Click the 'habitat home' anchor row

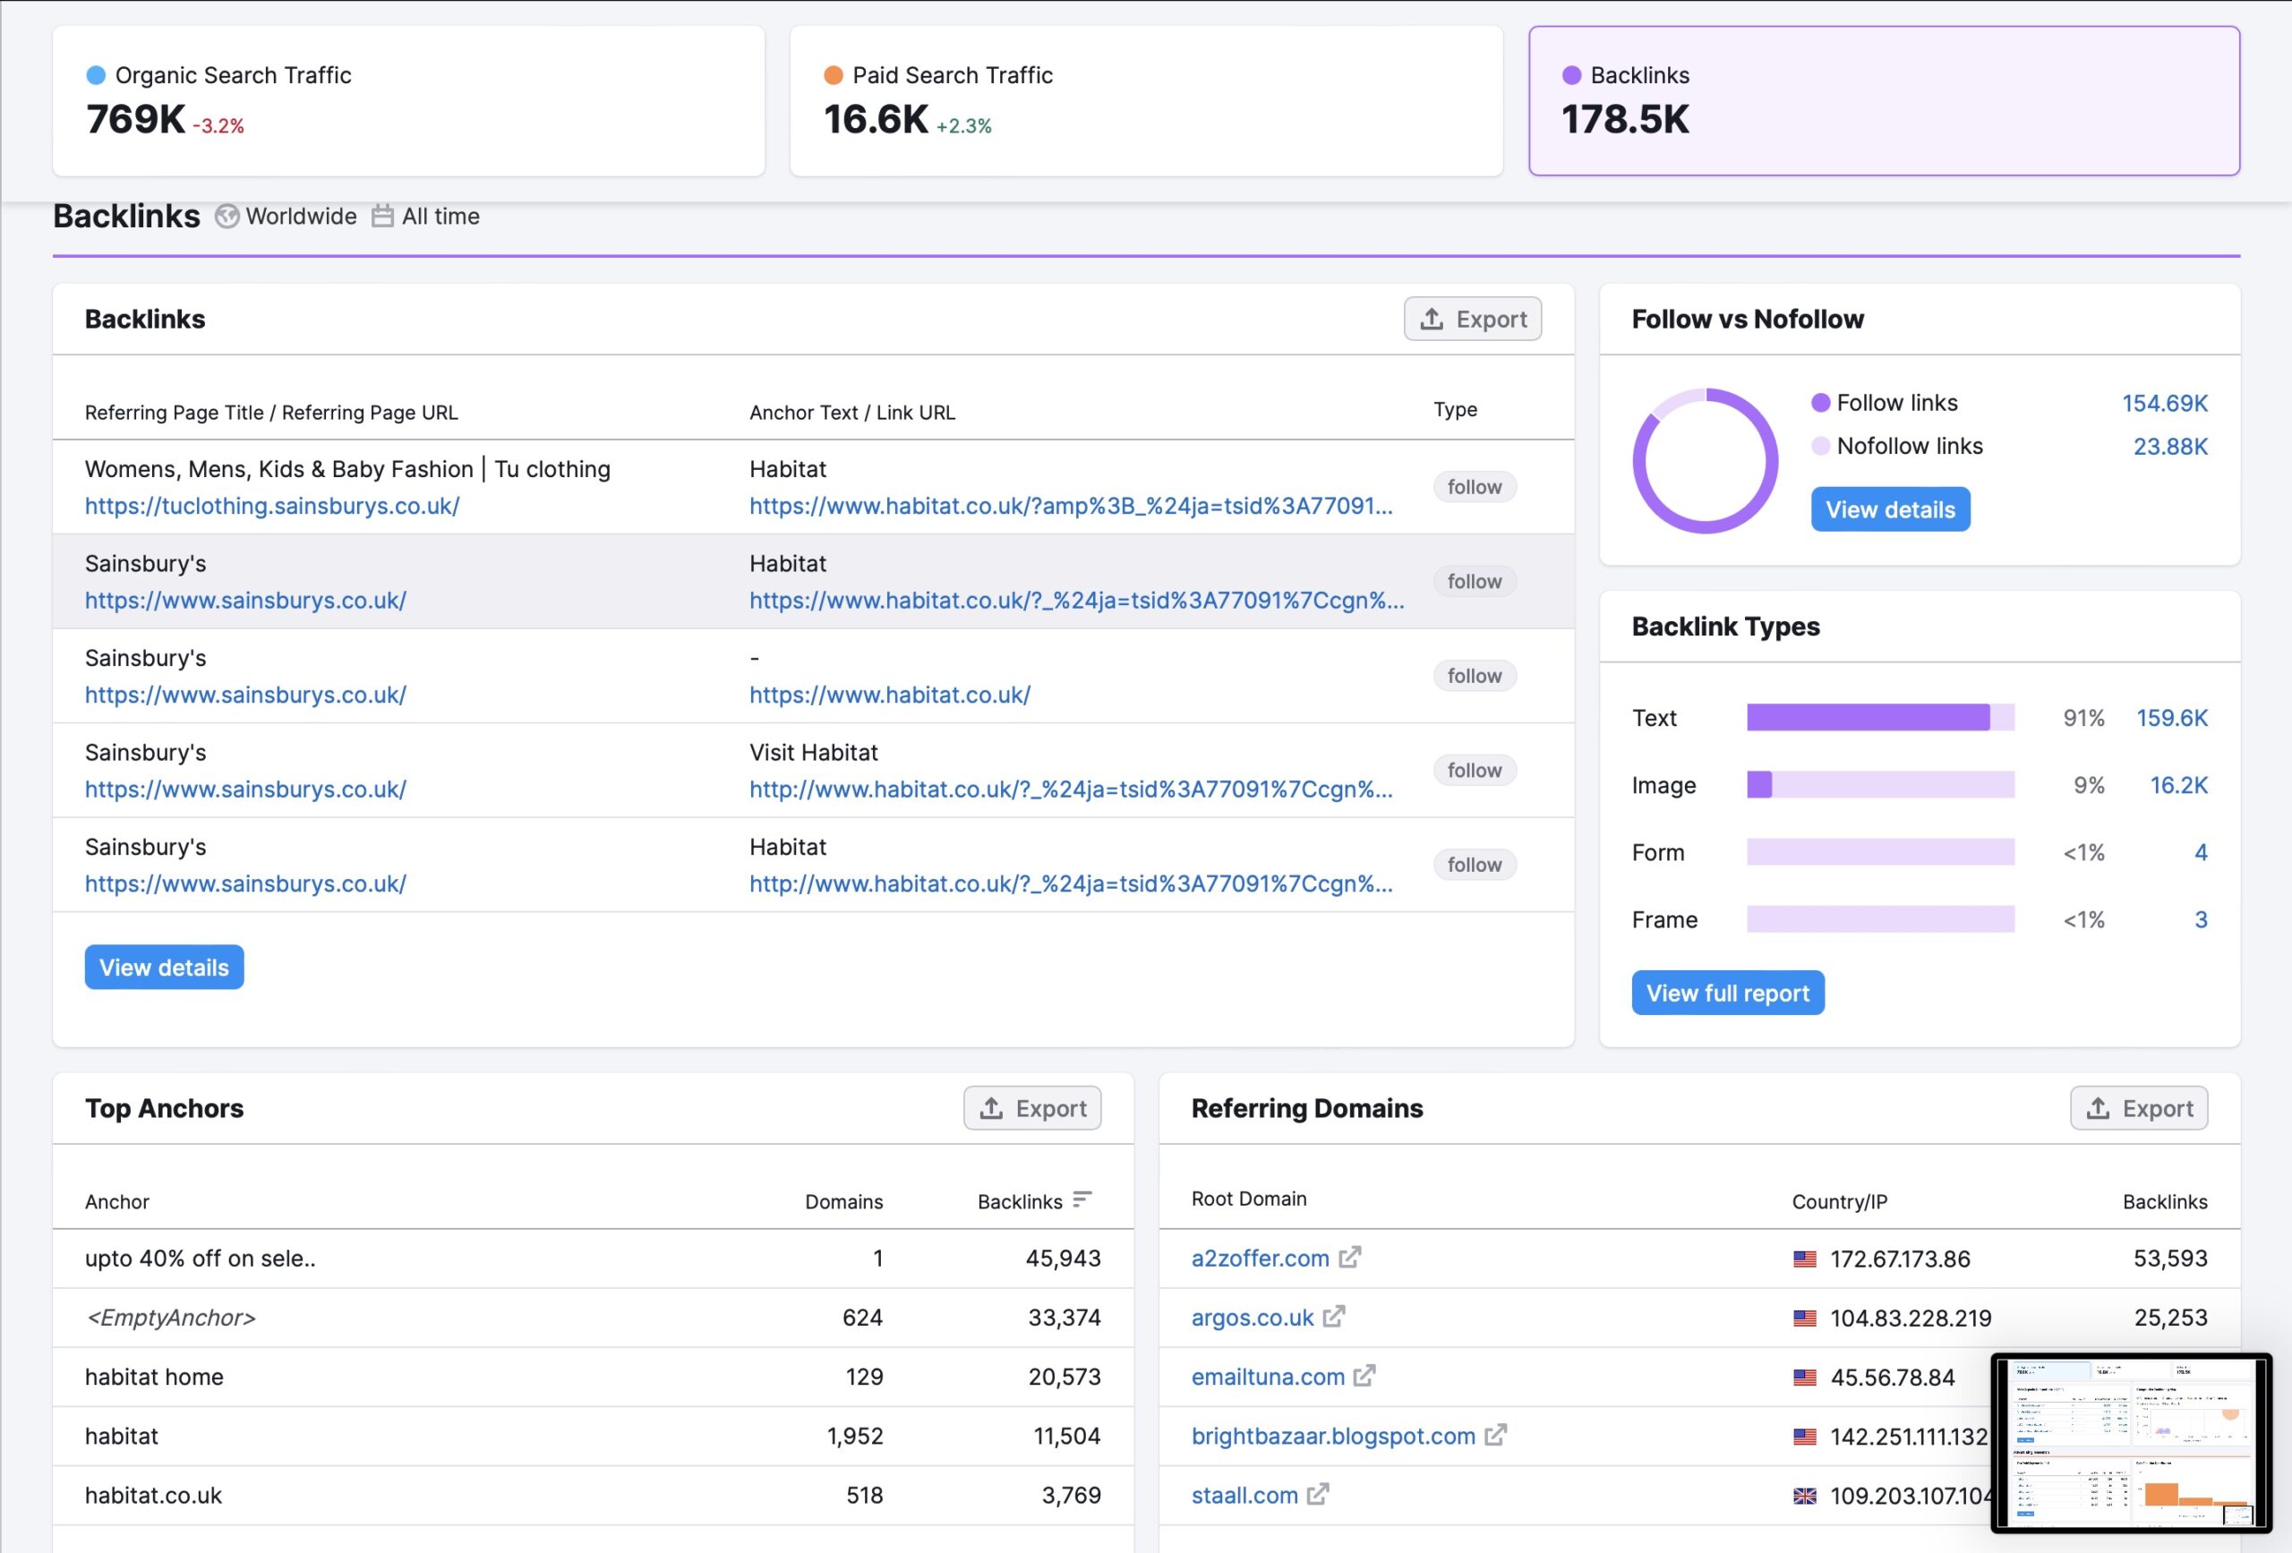point(593,1377)
